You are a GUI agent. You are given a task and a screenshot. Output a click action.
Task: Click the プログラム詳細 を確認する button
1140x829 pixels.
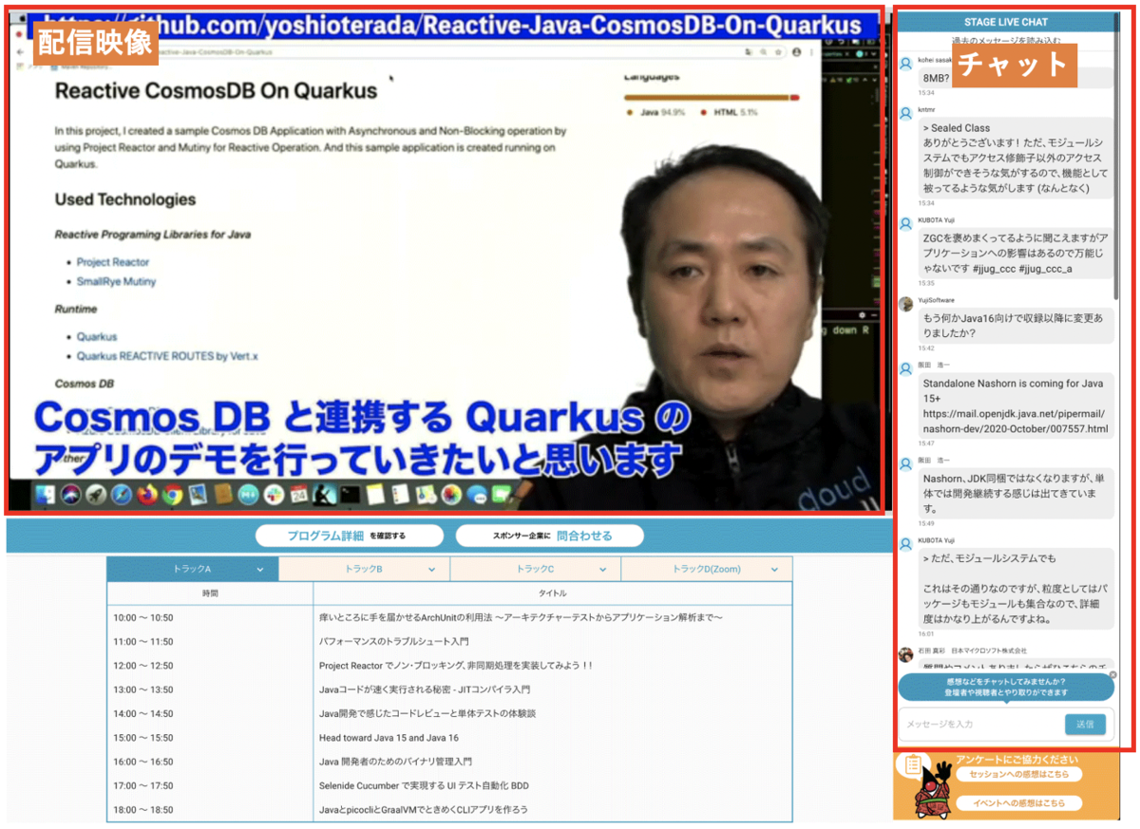(x=349, y=536)
